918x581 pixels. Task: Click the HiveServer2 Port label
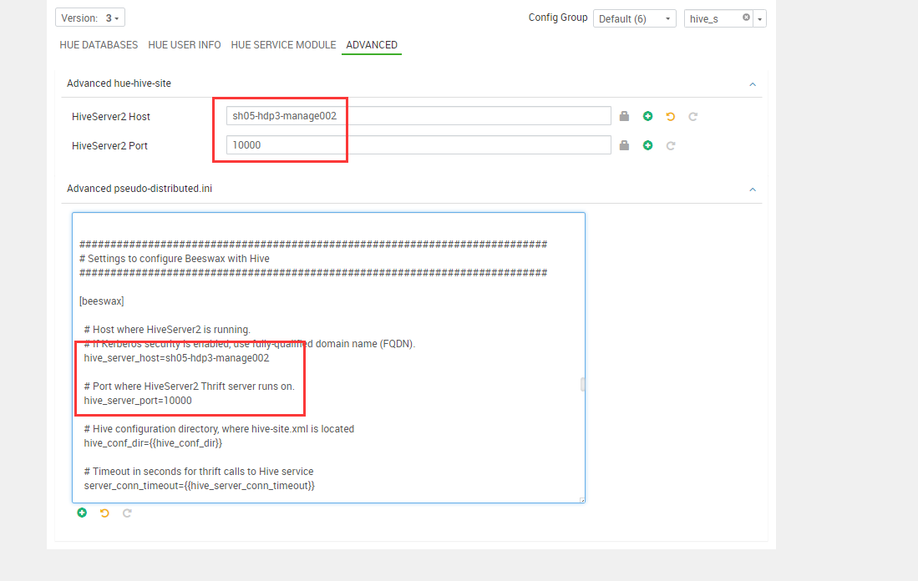[109, 146]
